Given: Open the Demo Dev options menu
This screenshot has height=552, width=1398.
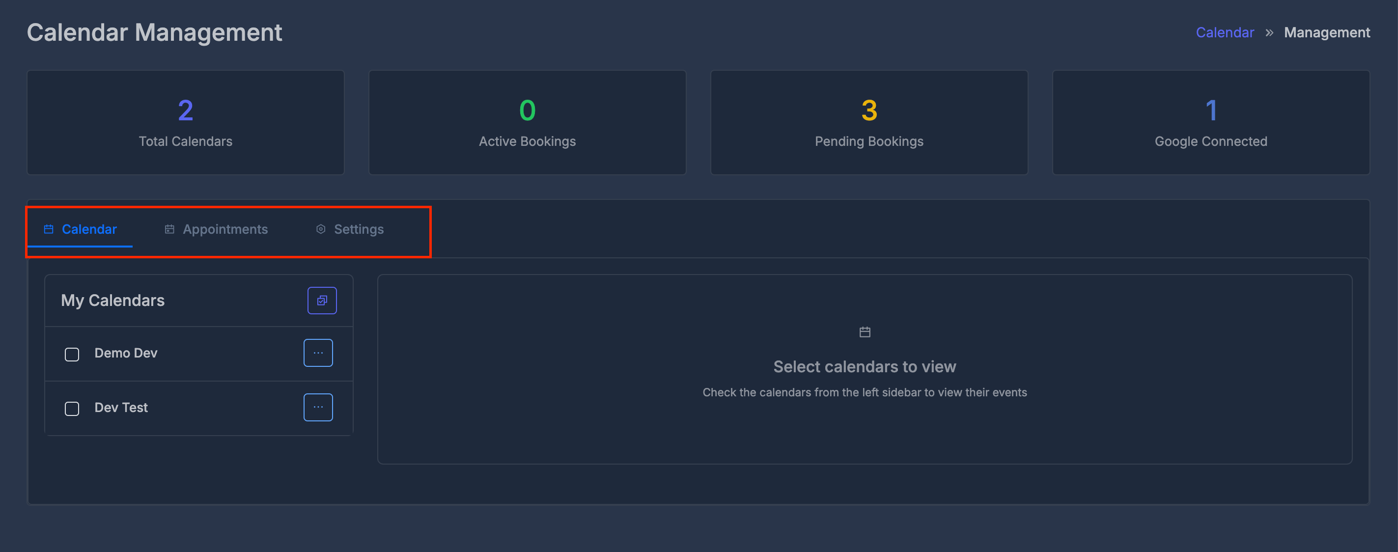Looking at the screenshot, I should point(318,353).
